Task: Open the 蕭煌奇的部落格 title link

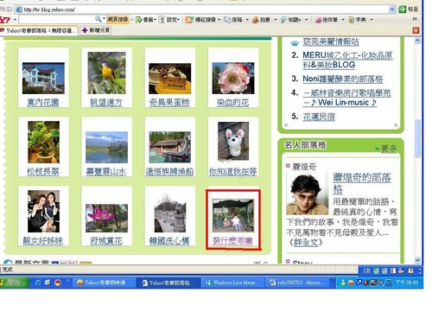Action: [x=362, y=183]
